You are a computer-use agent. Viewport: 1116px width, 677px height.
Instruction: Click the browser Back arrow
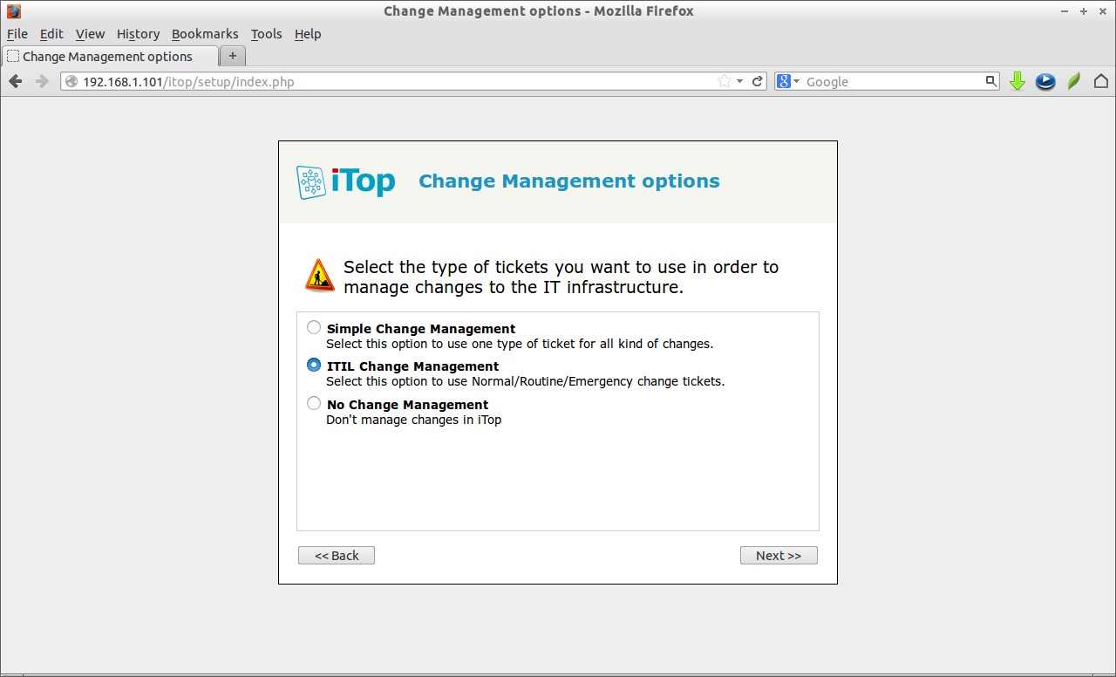coord(16,81)
